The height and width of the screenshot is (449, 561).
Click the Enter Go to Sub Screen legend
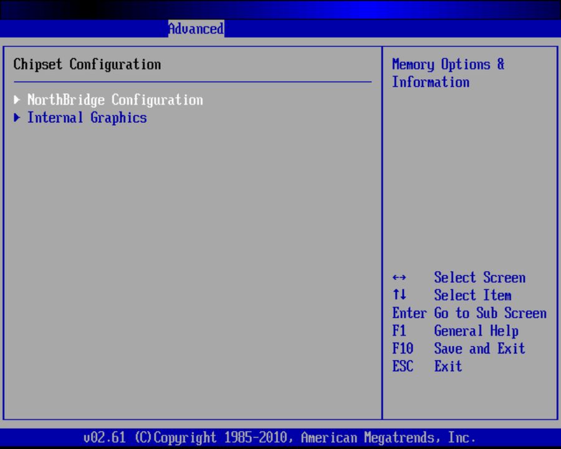[469, 313]
